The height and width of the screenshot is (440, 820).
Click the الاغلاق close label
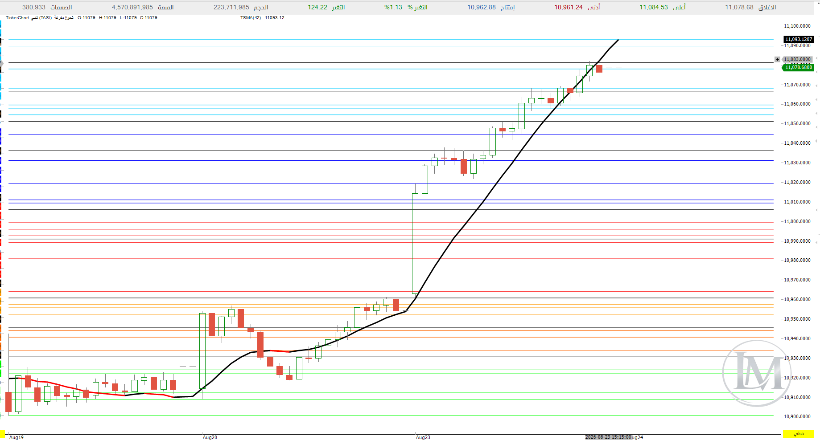(x=767, y=7)
